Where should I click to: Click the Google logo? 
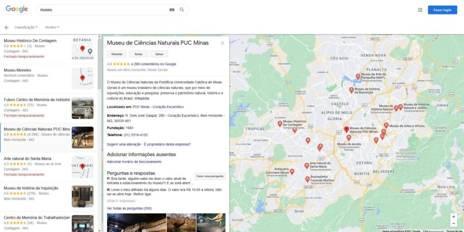pos(17,9)
